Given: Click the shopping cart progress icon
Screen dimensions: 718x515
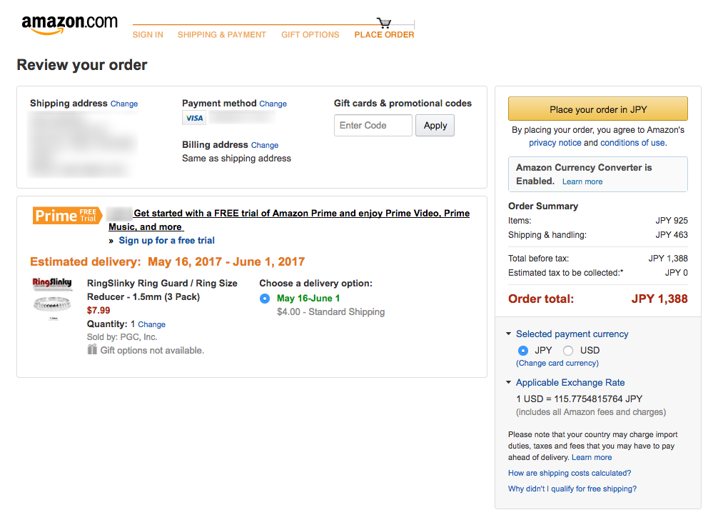Looking at the screenshot, I should tap(384, 23).
